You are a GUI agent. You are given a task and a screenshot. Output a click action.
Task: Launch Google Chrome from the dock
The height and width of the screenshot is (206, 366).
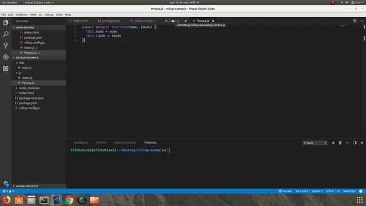pyautogui.click(x=69, y=200)
